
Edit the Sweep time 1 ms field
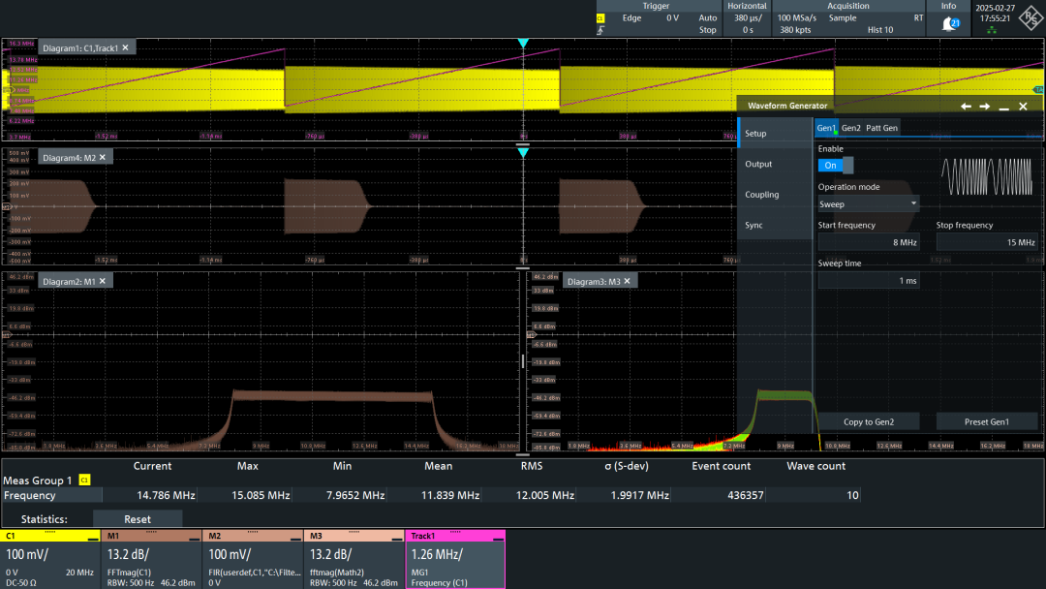point(869,281)
